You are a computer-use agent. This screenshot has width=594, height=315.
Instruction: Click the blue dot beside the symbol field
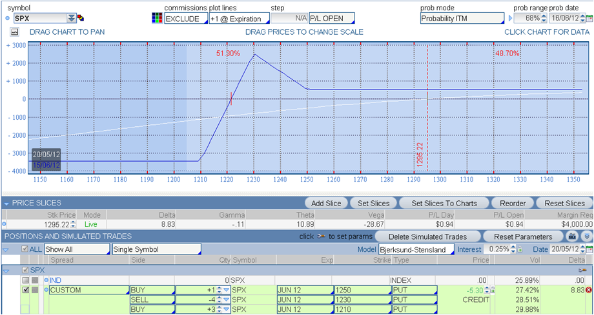[9, 18]
